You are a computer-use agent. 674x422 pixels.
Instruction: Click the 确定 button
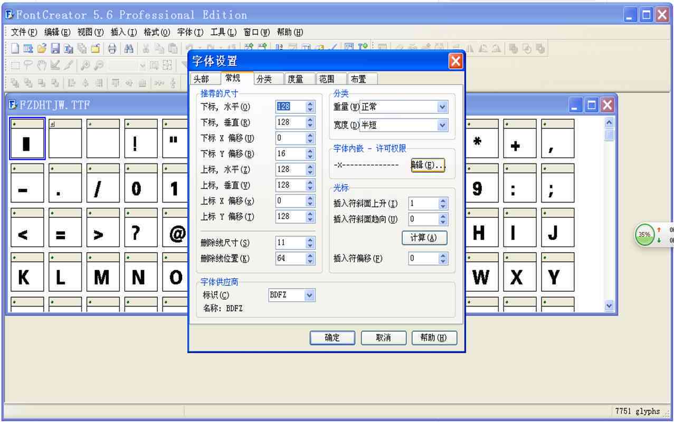click(x=333, y=338)
